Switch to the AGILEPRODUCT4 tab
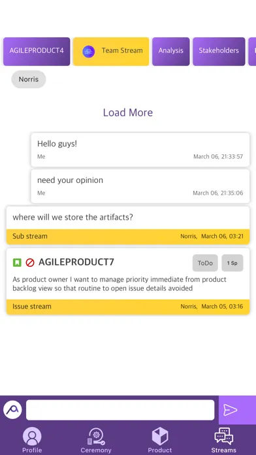 pyautogui.click(x=37, y=52)
